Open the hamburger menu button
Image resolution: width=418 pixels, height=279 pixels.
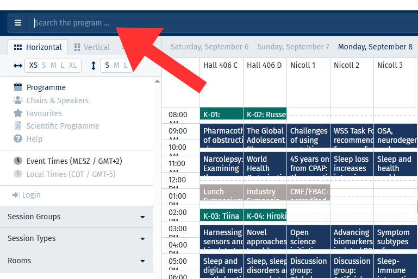pyautogui.click(x=18, y=23)
